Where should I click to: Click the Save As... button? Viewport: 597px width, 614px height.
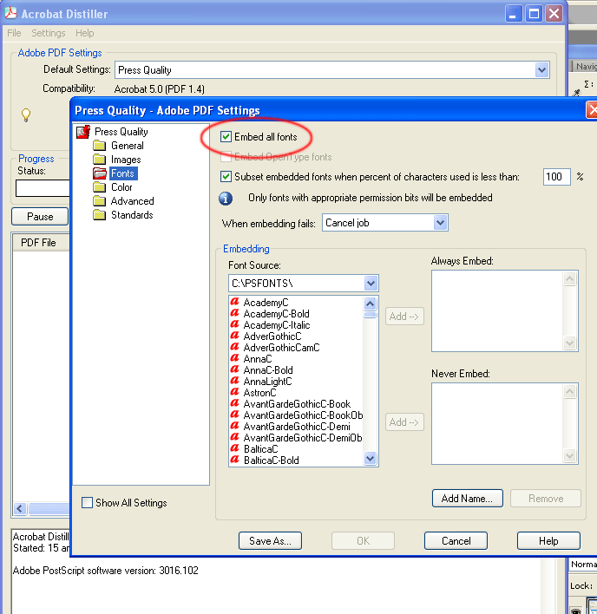(x=270, y=541)
